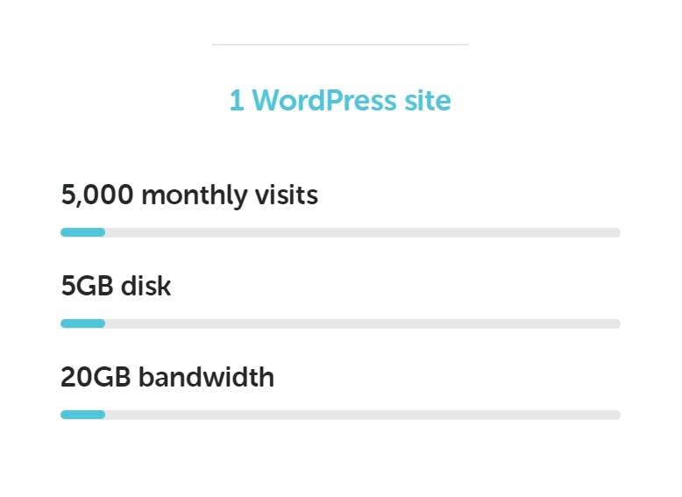Viewport: 682px width, 497px height.
Task: Click the word 'disk' in storage label
Action: point(146,286)
